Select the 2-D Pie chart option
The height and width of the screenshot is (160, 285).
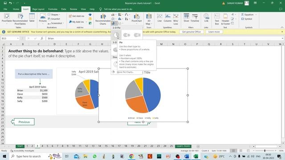(x=116, y=35)
